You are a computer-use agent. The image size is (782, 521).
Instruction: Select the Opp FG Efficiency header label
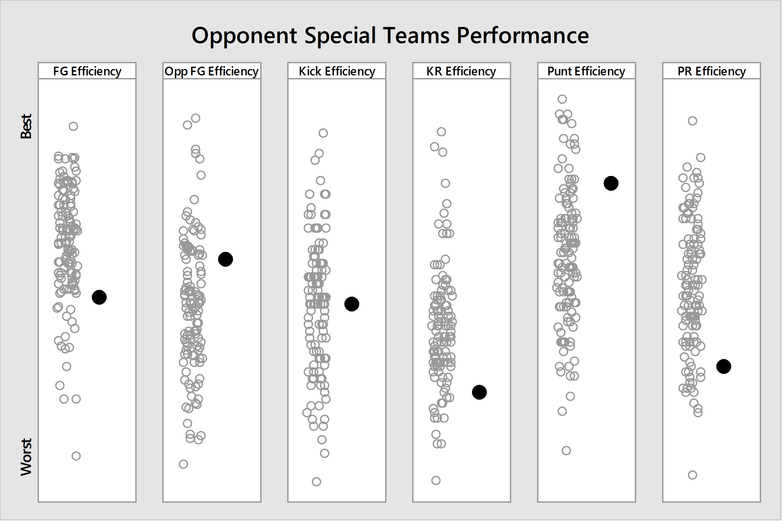tap(212, 71)
